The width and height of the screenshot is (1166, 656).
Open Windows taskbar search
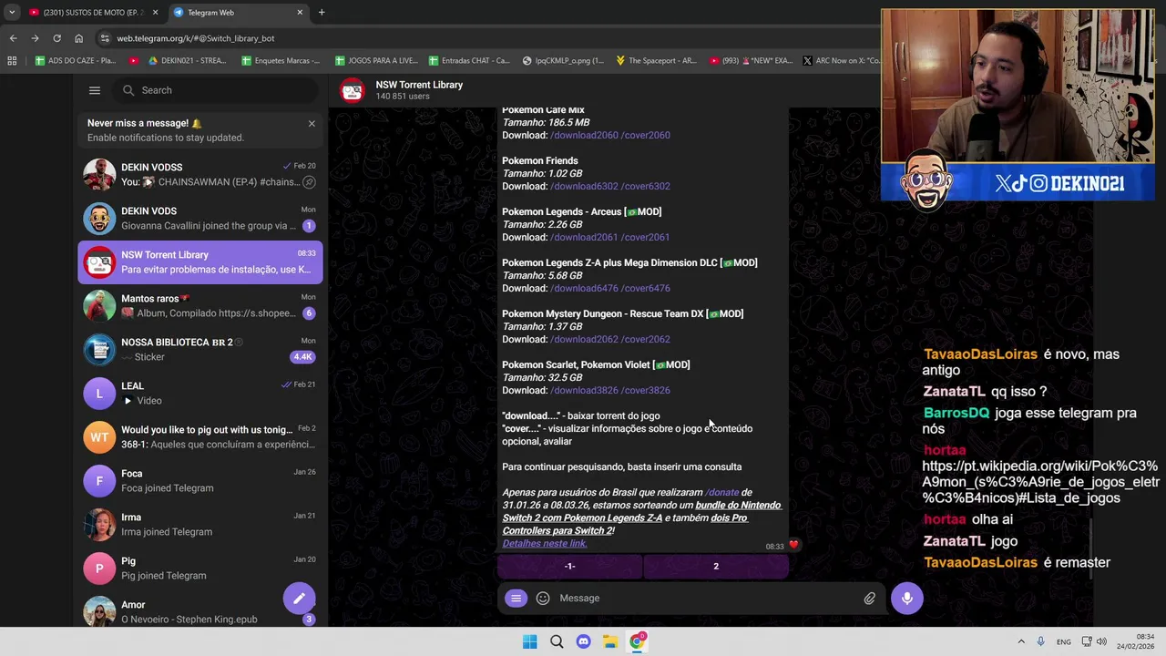point(557,641)
